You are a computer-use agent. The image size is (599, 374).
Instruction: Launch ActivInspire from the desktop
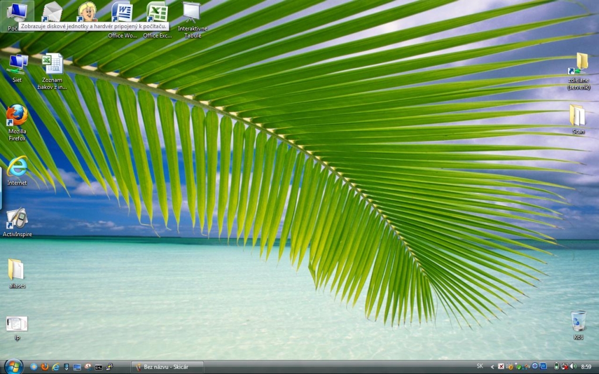17,219
